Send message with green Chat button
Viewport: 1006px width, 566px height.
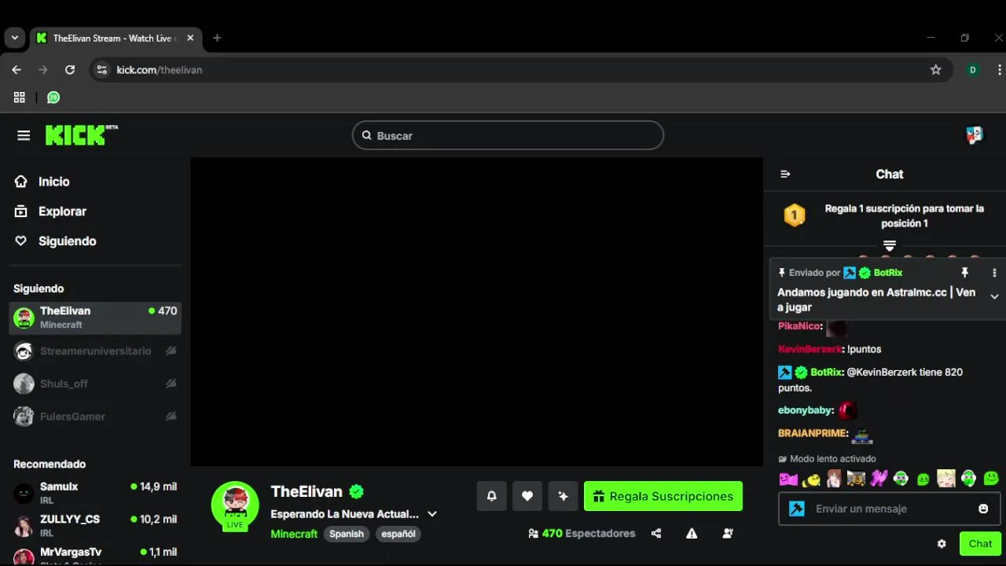click(x=980, y=544)
